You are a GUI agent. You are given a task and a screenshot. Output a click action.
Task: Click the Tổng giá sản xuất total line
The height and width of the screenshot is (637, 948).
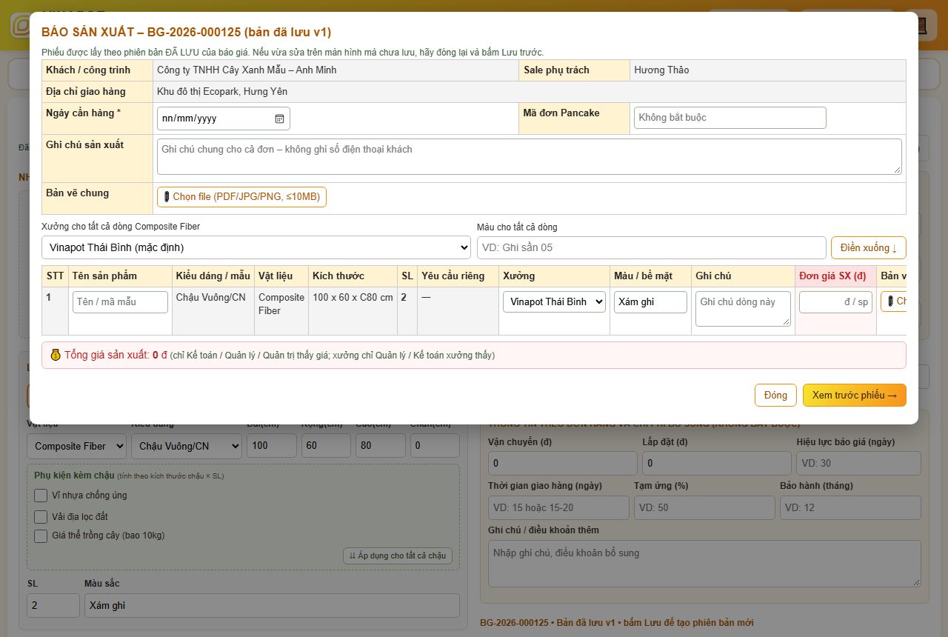coord(474,356)
